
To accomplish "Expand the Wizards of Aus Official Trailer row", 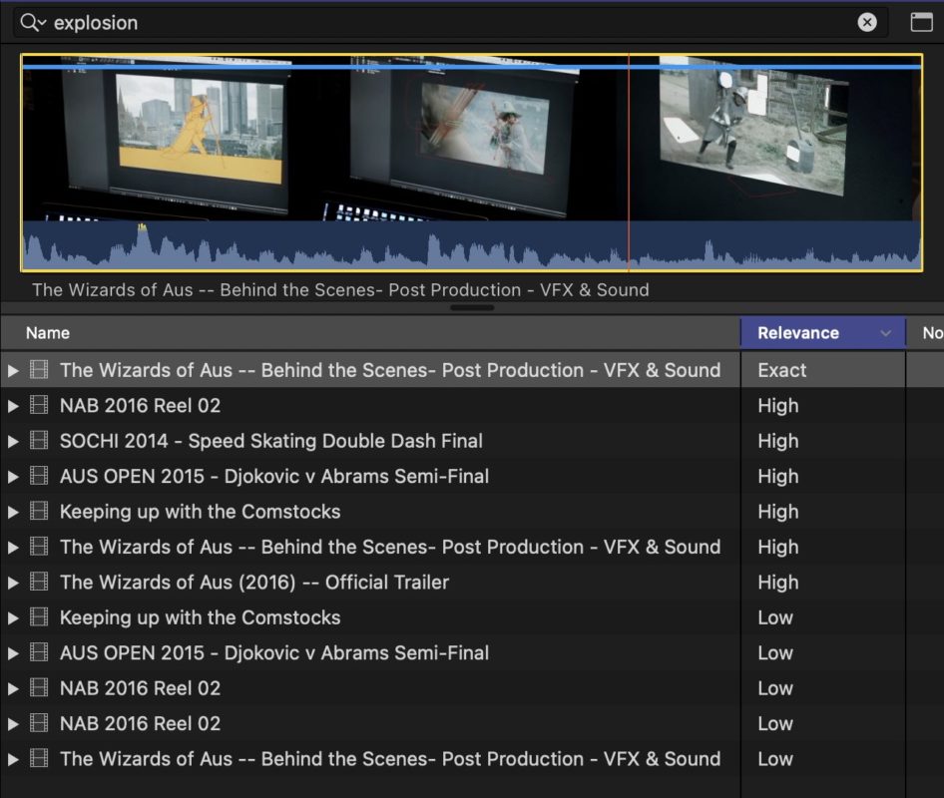I will 13,584.
